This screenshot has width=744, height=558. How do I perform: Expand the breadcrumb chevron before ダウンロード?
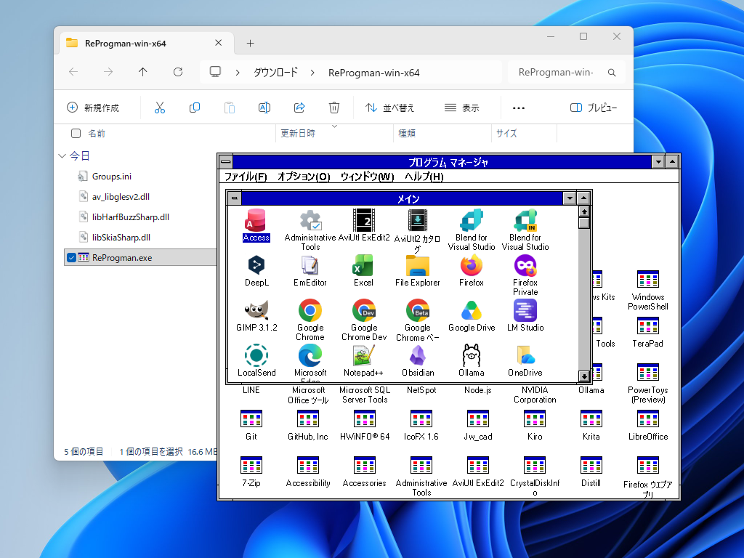click(238, 73)
